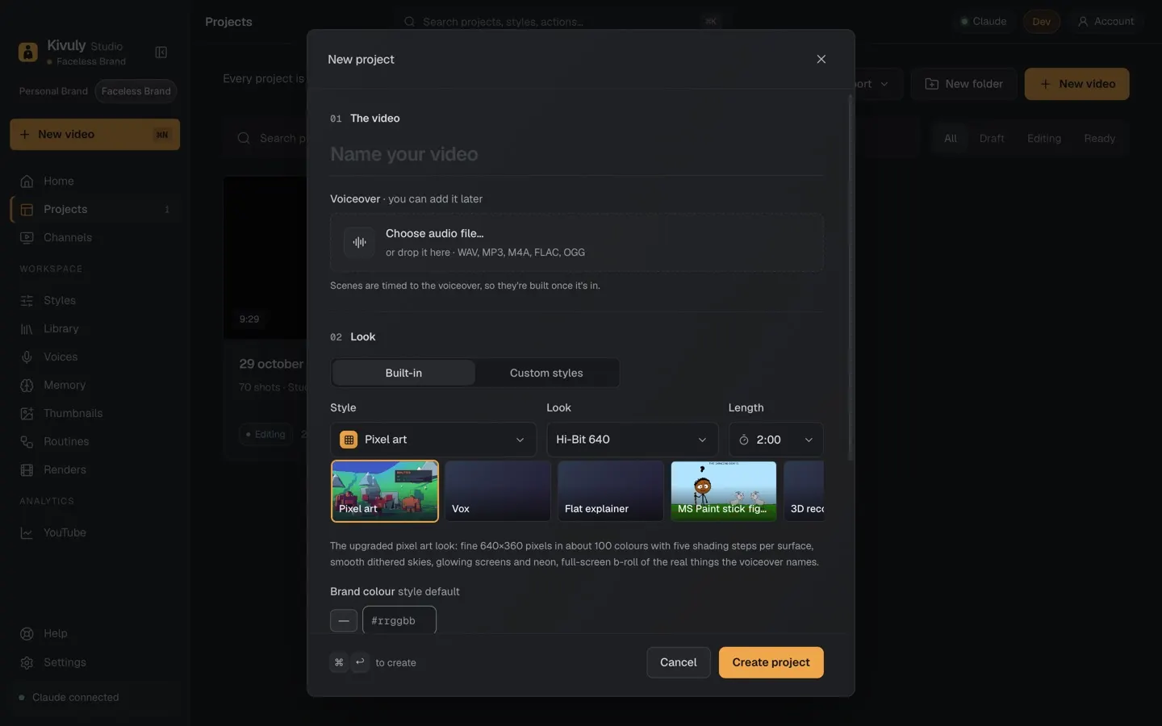Open Library in the sidebar
This screenshot has height=726, width=1162.
click(x=95, y=329)
